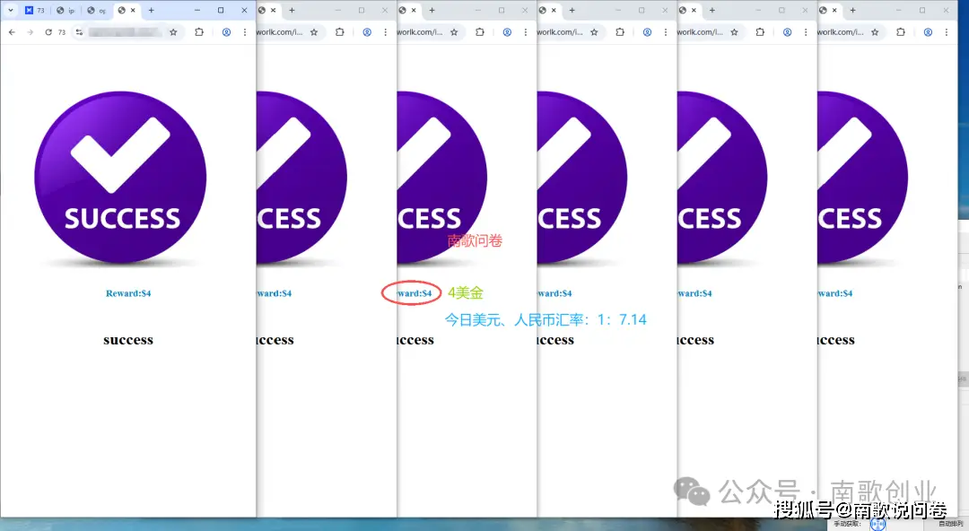Add new tab in leftmost browser window

click(x=151, y=11)
